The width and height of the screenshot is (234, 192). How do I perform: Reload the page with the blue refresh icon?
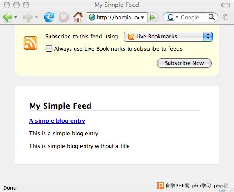tap(49, 17)
